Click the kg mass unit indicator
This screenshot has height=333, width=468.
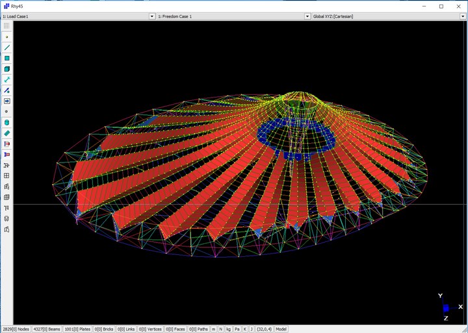coord(228,329)
